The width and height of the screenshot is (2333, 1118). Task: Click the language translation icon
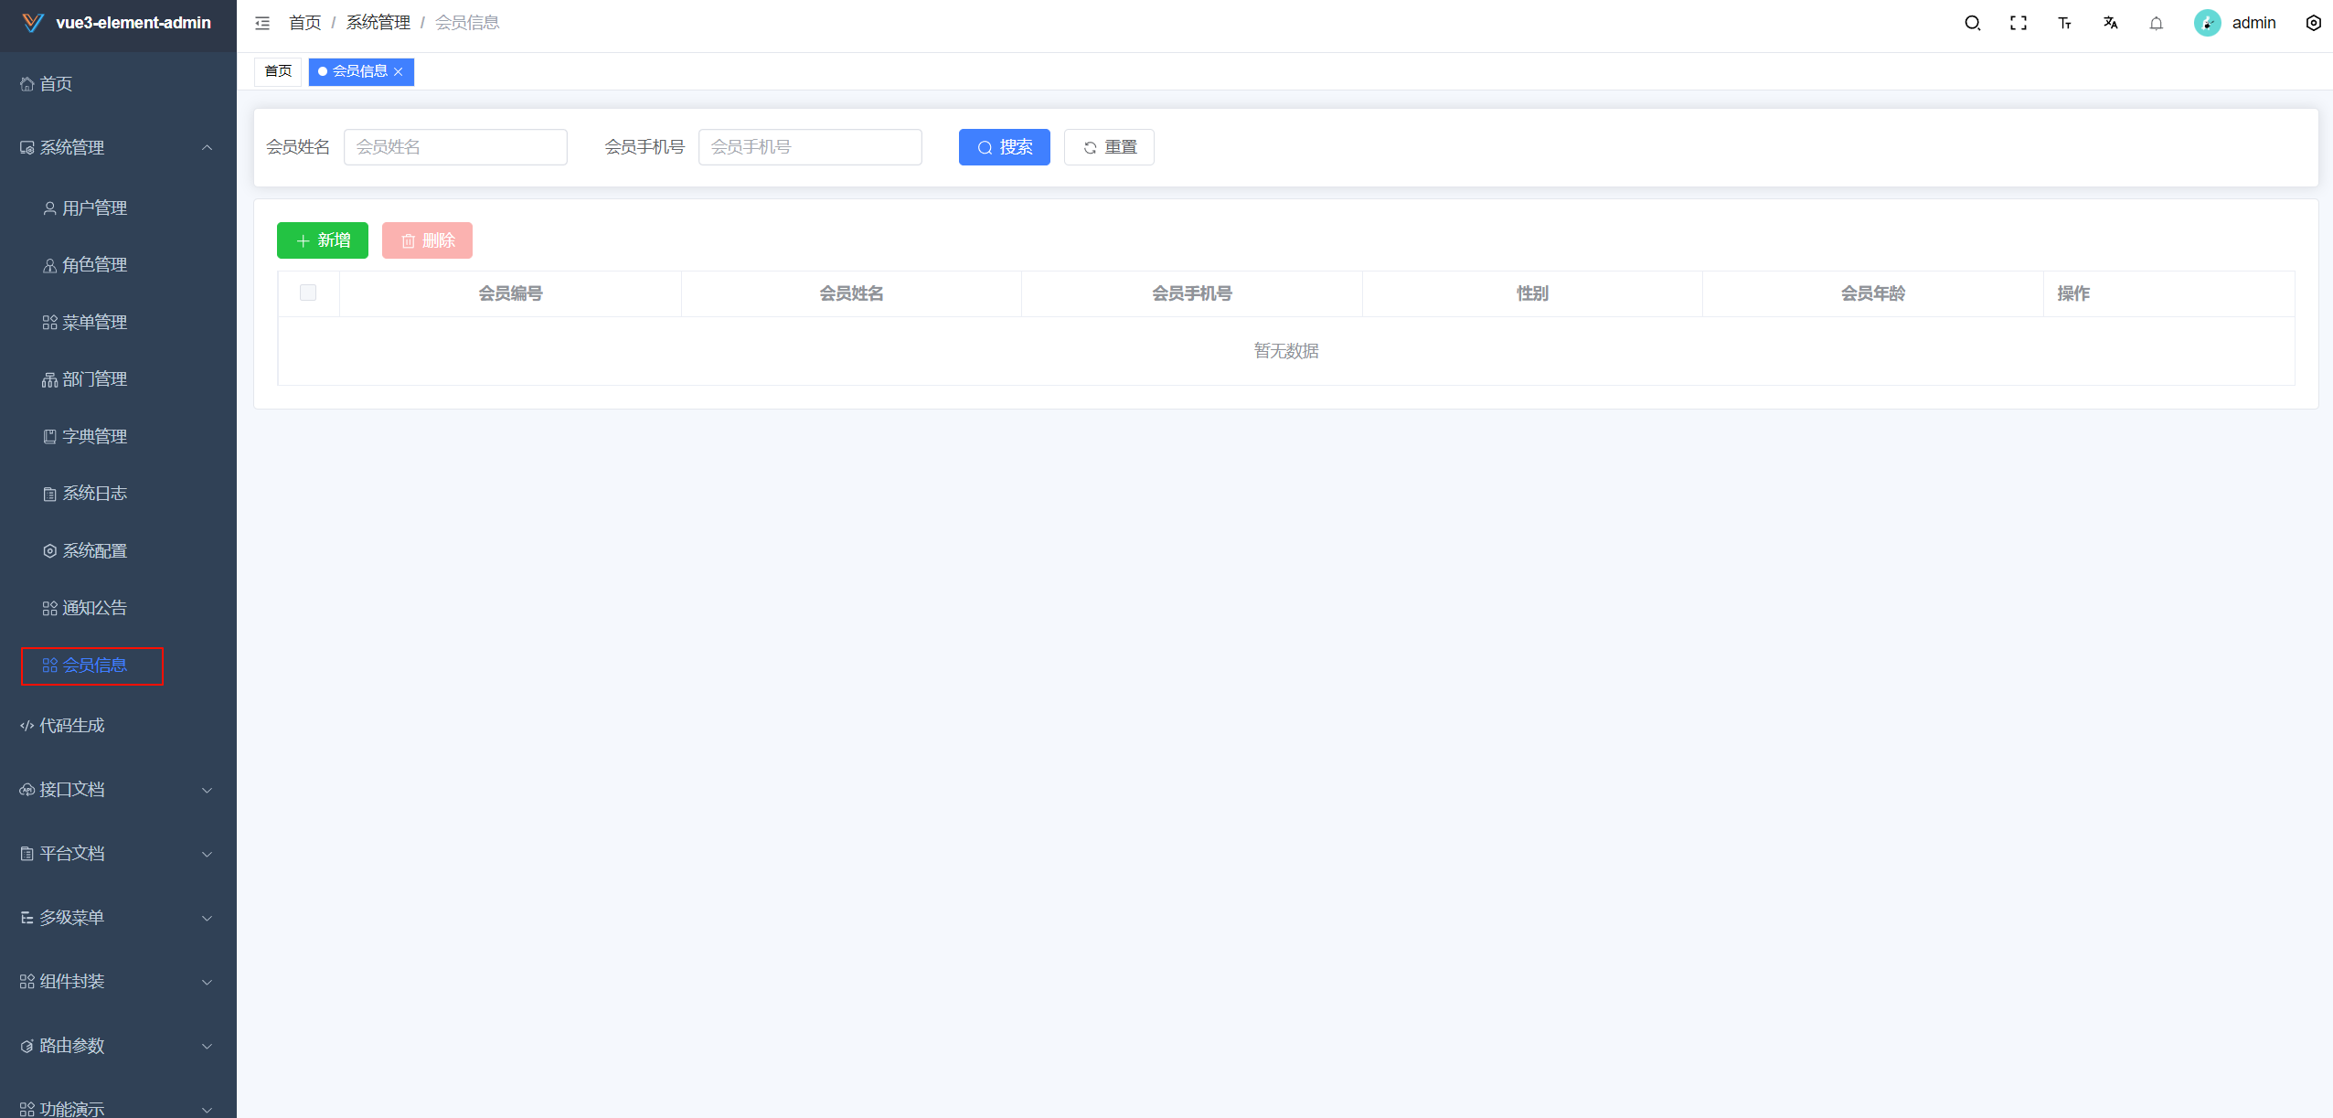coord(2110,23)
